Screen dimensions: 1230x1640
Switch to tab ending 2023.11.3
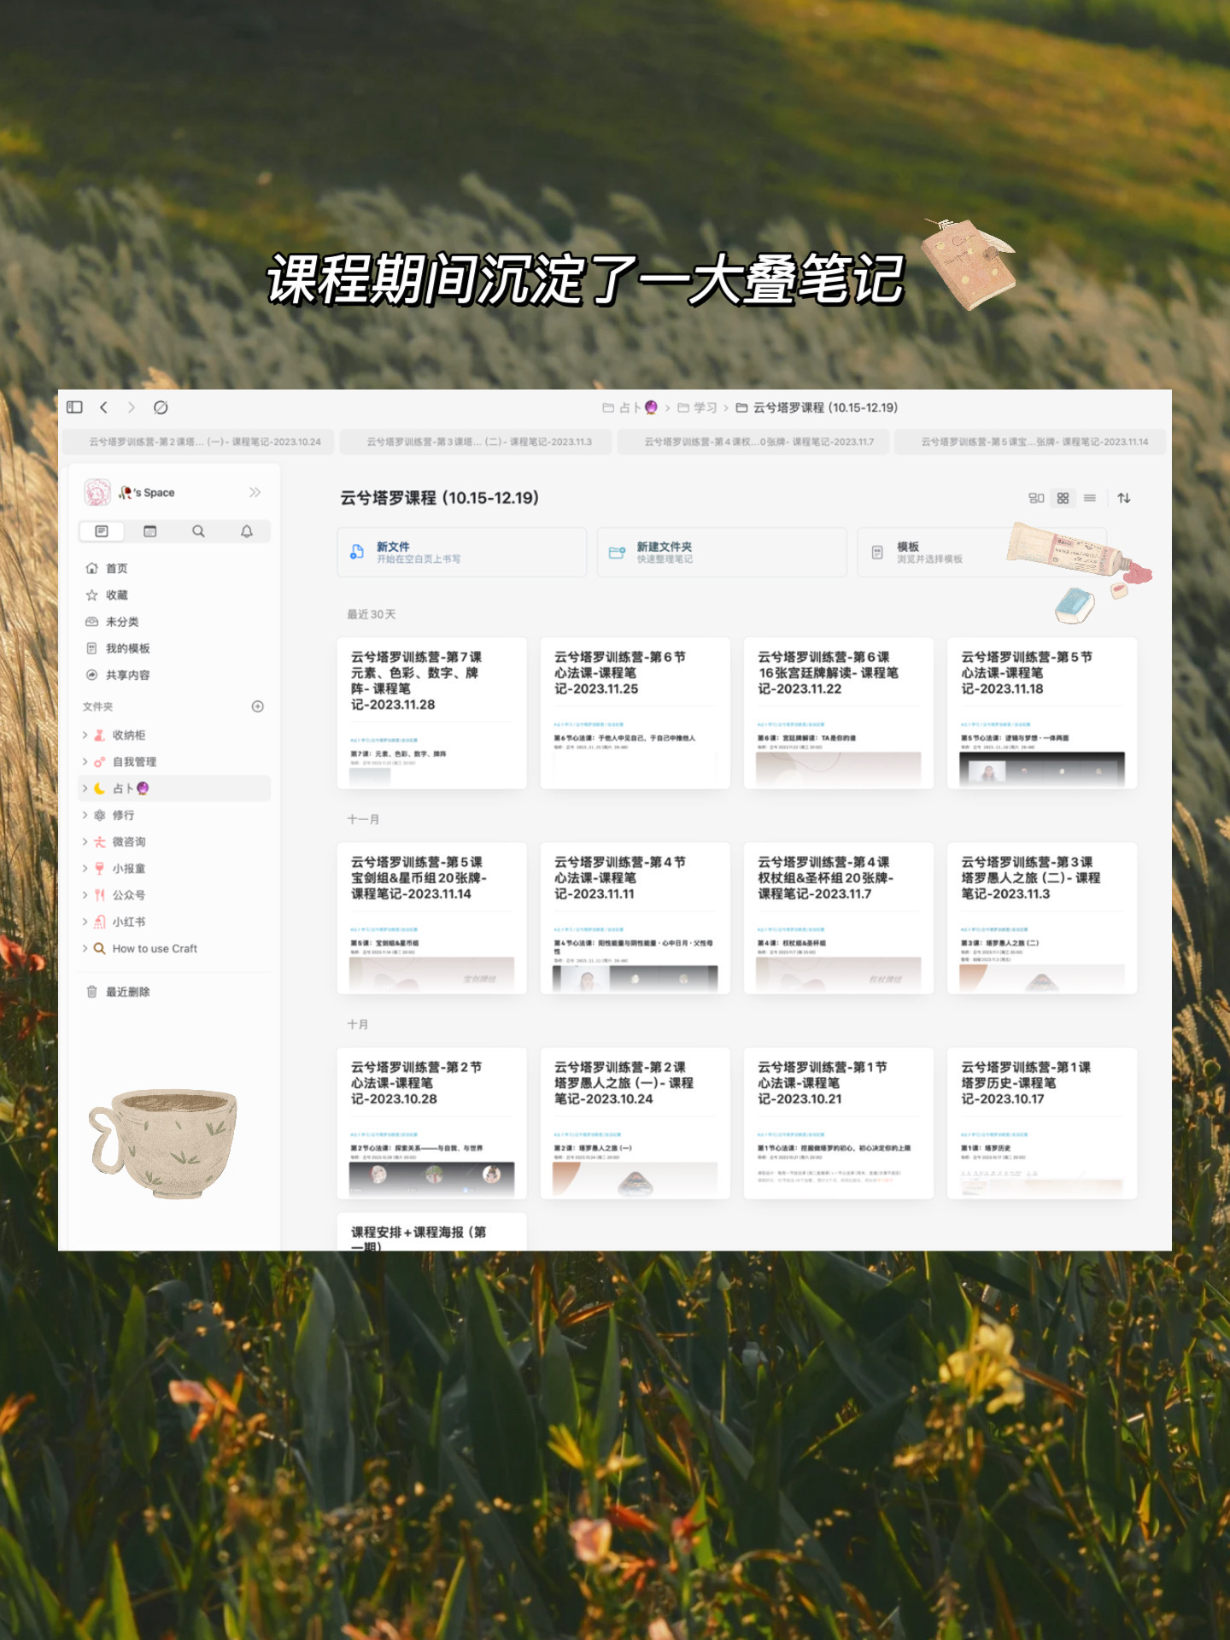tap(478, 442)
